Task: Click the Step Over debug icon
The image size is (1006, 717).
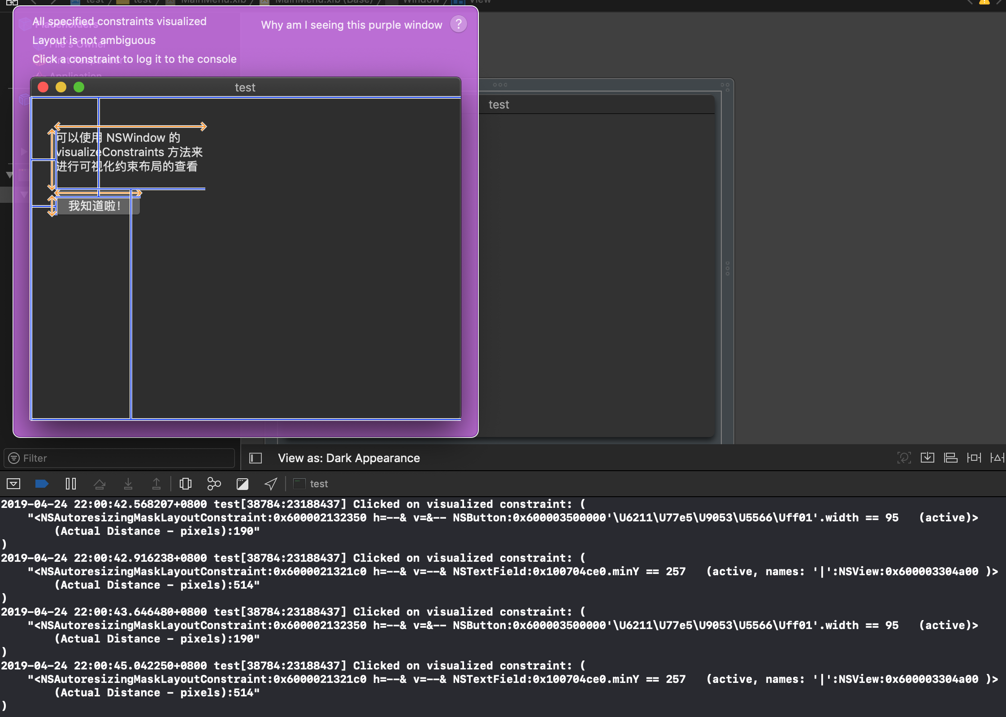Action: point(100,484)
